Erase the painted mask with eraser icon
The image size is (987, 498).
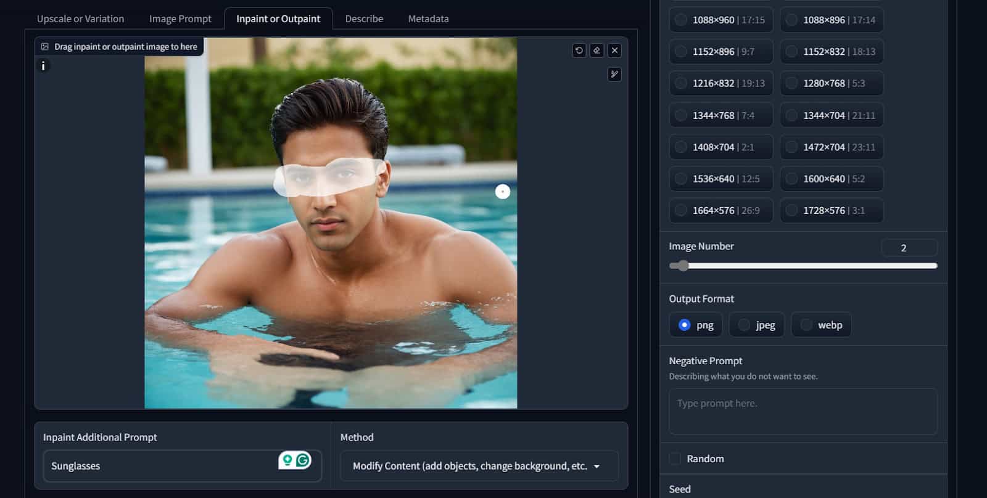(597, 51)
